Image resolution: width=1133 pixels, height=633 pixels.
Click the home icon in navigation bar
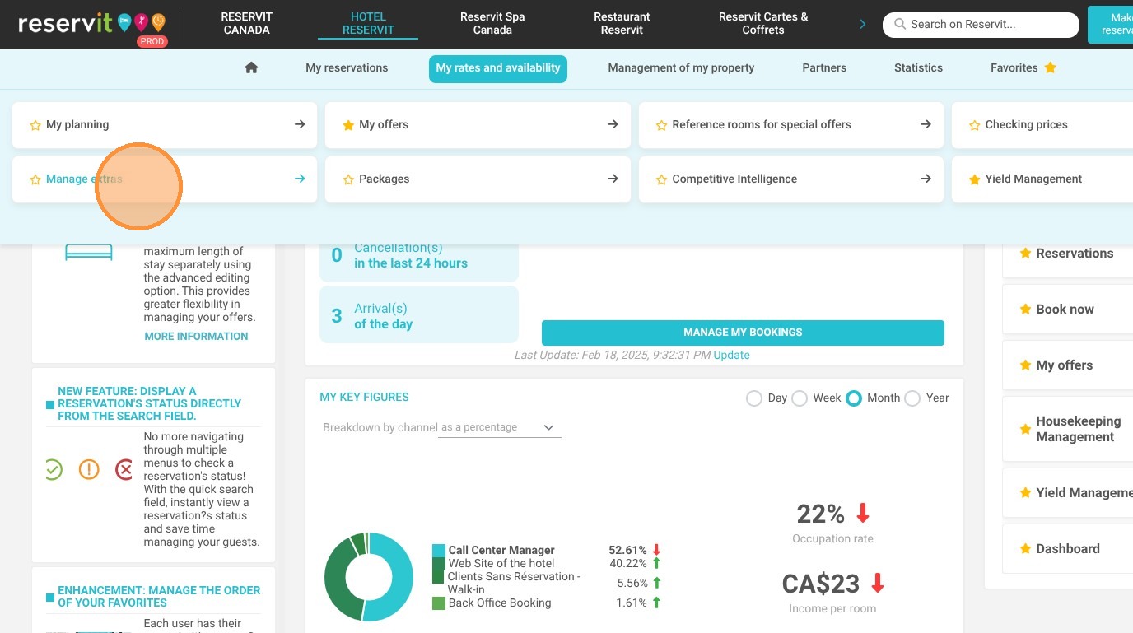point(252,68)
